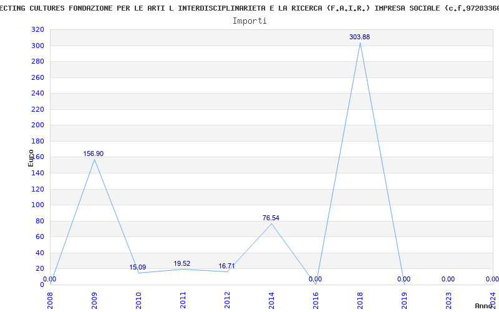Click the x-axis year 2018
499x312 pixels.
coord(360,301)
